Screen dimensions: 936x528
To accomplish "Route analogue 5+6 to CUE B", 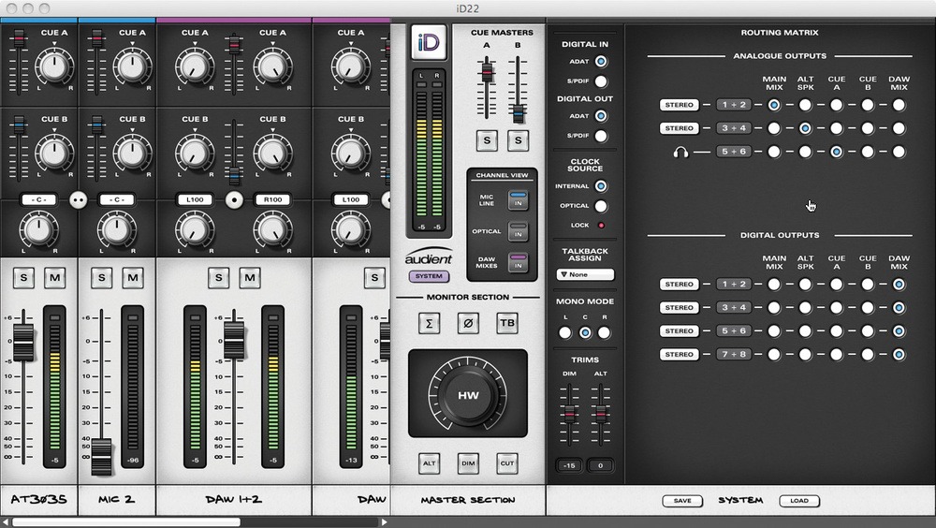I will tap(868, 152).
